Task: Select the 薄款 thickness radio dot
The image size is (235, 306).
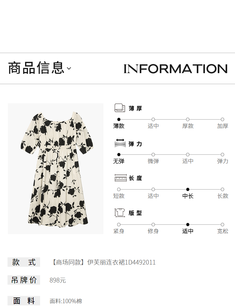Action: 119,120
